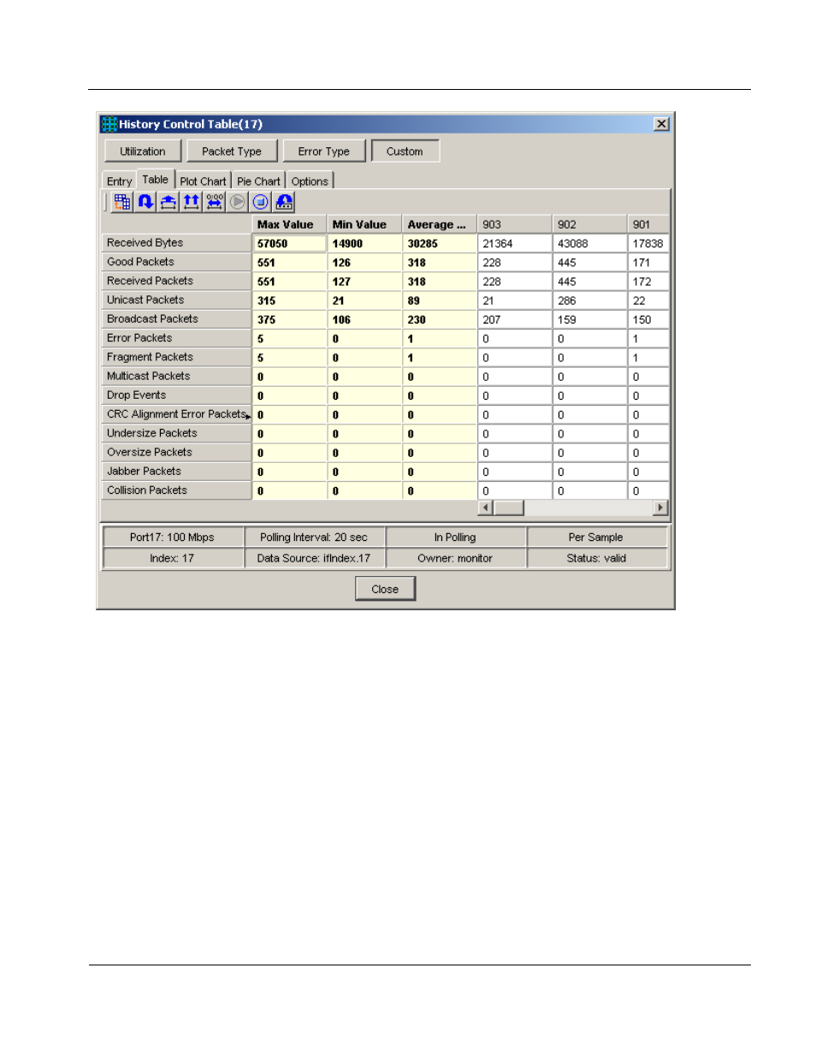The image size is (816, 1057).
Task: Select the Multicast Packets row label
Action: [x=176, y=376]
